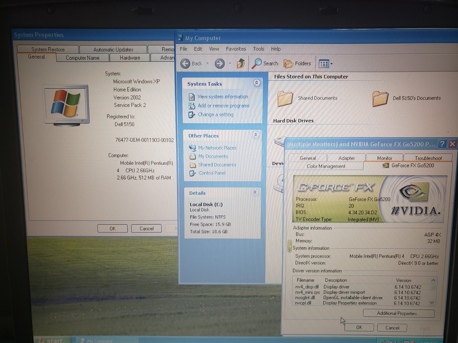Switch to Monitor tab
Screen dimensions: 458x343
(x=384, y=158)
